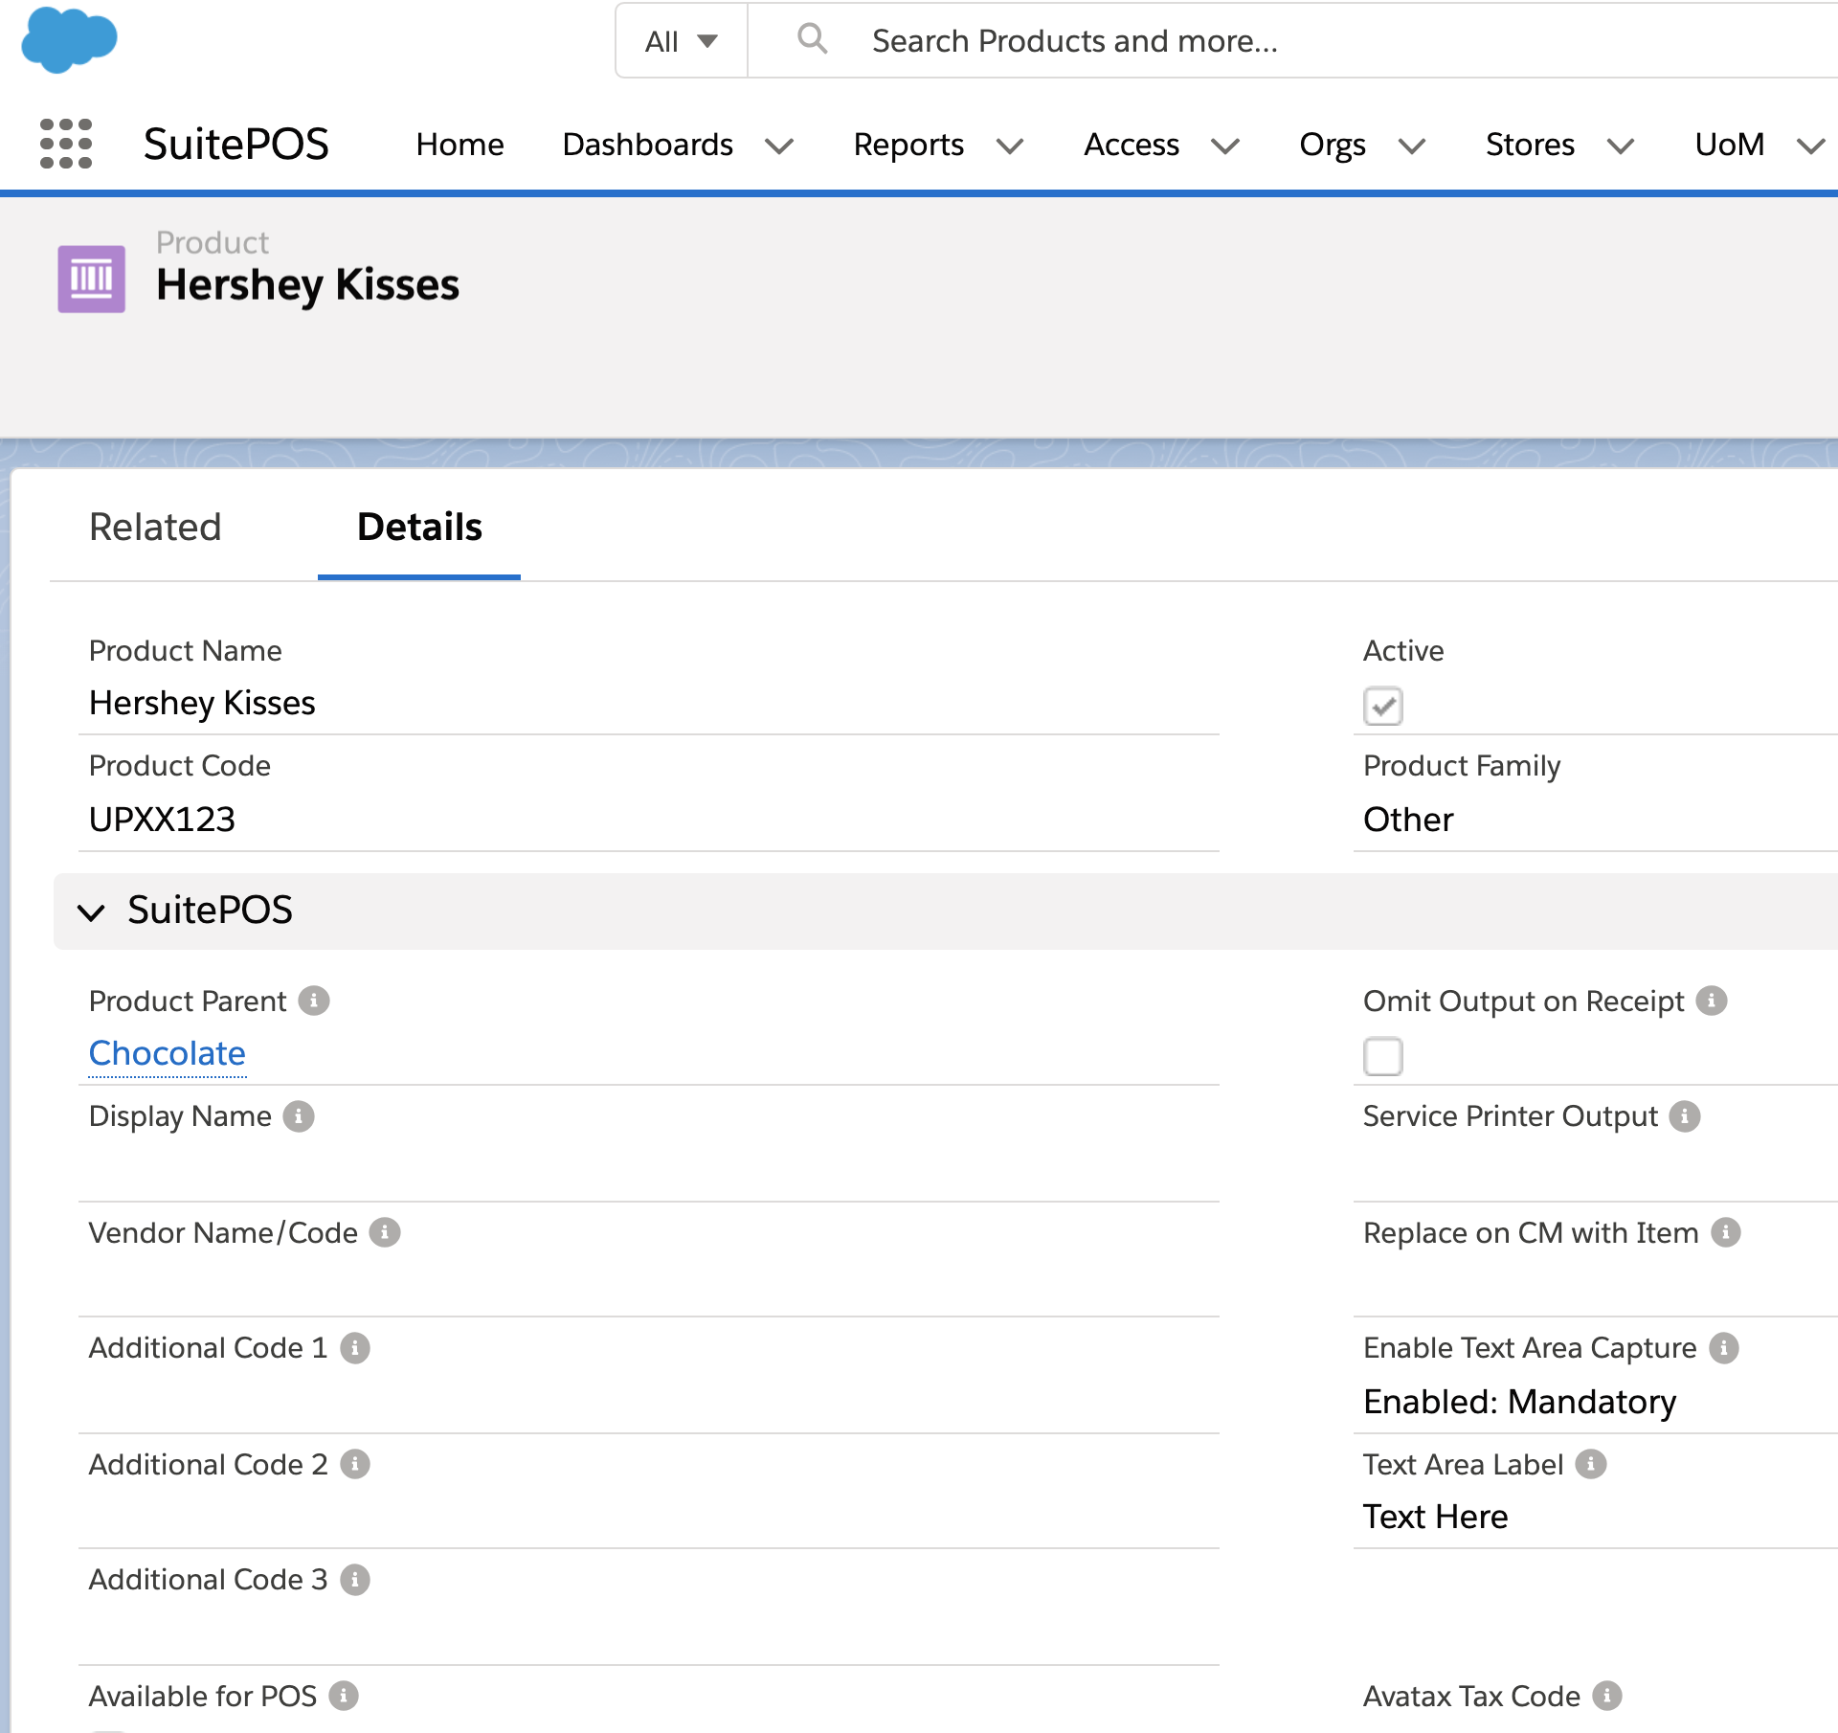Show help for Enable Text Area Capture
Viewport: 1838px width, 1733px height.
coord(1724,1348)
